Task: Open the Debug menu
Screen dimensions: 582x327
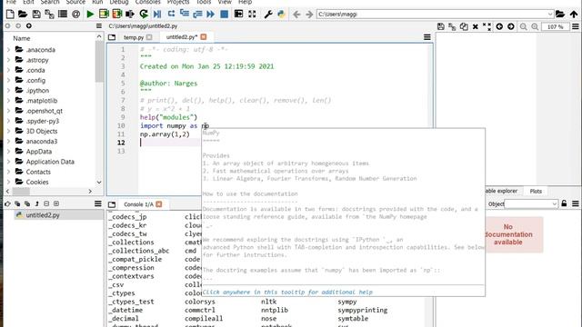Action: tap(119, 2)
